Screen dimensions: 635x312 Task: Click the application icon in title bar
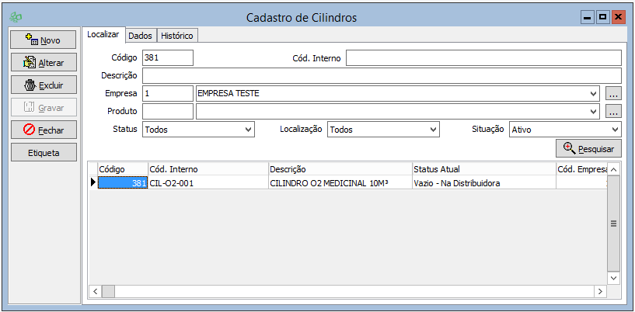click(16, 17)
